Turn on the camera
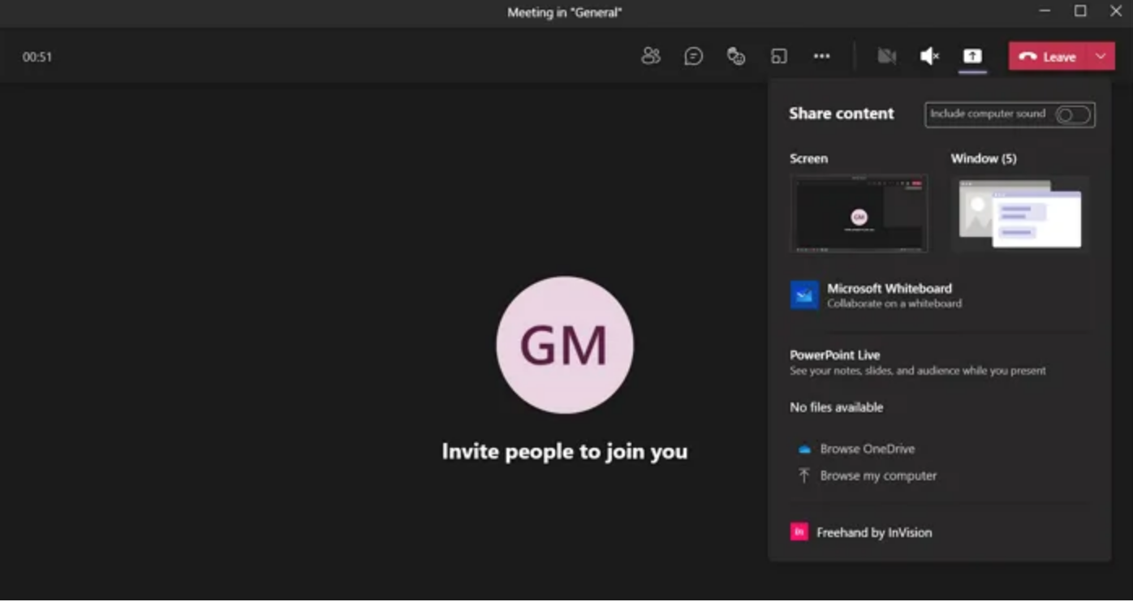 click(x=886, y=56)
